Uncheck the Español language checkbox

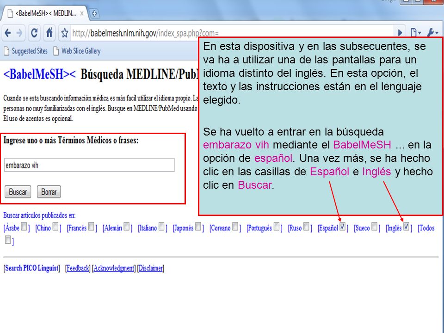tap(343, 227)
